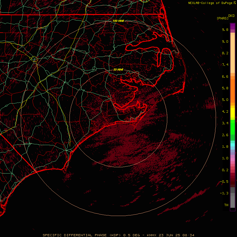Screen dimensions: 237x237
Task: Pick the bright green segment of color bar
Action: tap(233, 127)
